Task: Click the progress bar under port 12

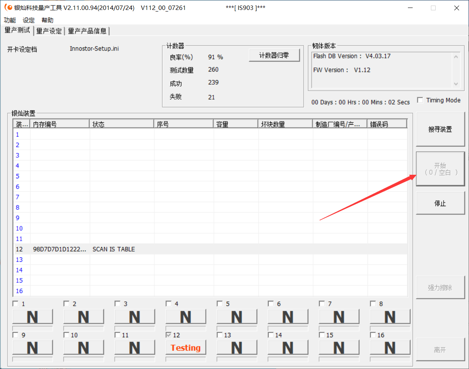Action: 186,359
